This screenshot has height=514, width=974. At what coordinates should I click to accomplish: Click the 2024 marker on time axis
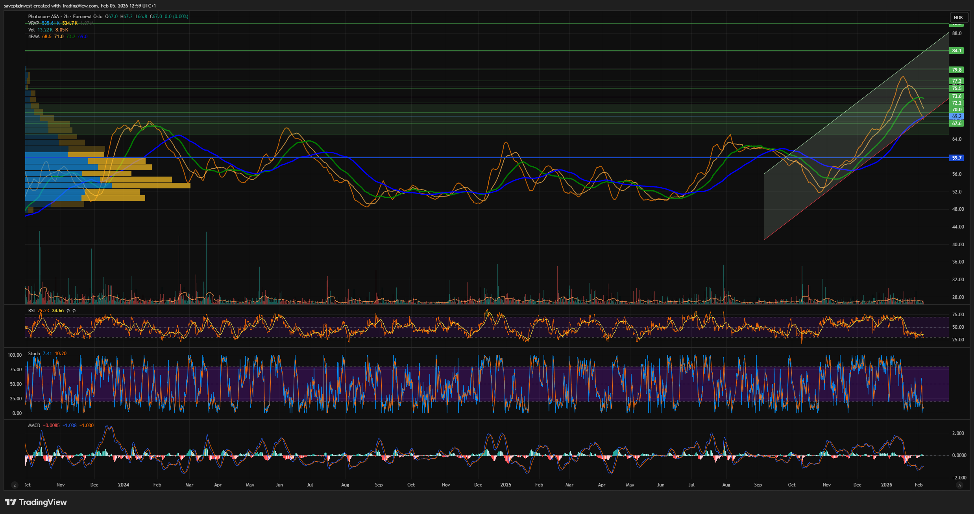point(124,485)
